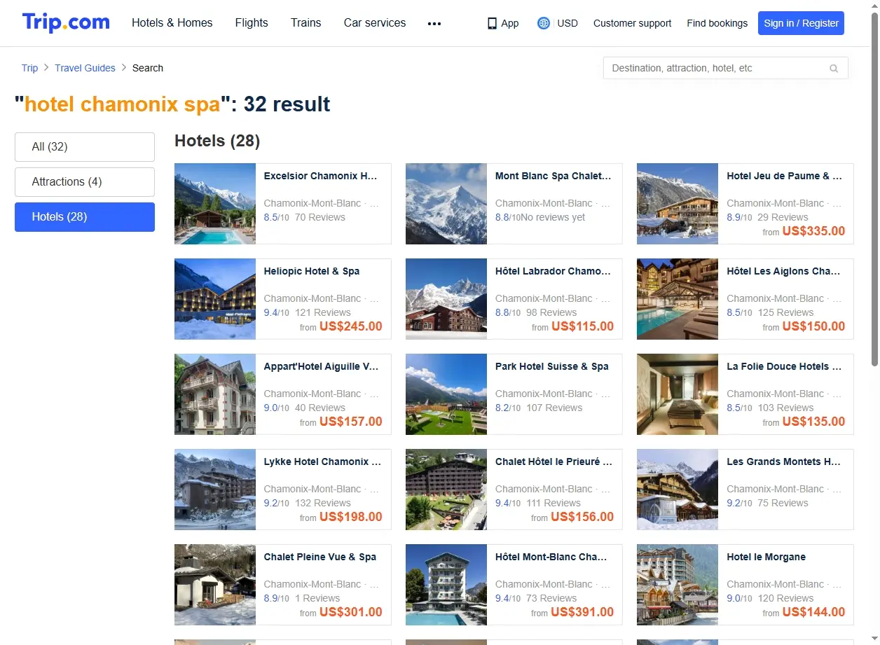
Task: Open Appart'Hotel Aiguille thumbnail
Action: 215,394
